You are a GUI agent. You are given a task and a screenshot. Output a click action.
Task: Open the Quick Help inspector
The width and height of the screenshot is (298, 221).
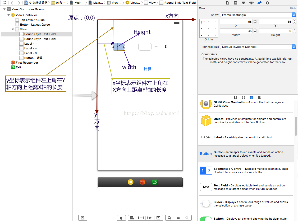(x=236, y=3)
